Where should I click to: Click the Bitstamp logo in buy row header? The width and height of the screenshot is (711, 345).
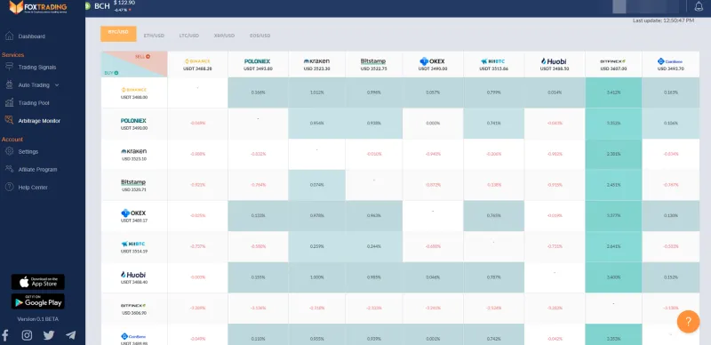(134, 182)
